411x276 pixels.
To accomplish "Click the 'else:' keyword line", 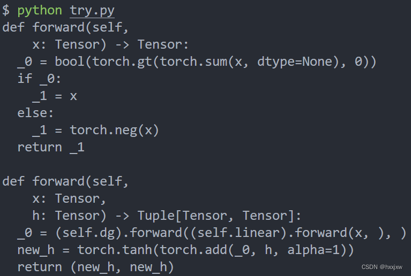I will [36, 113].
